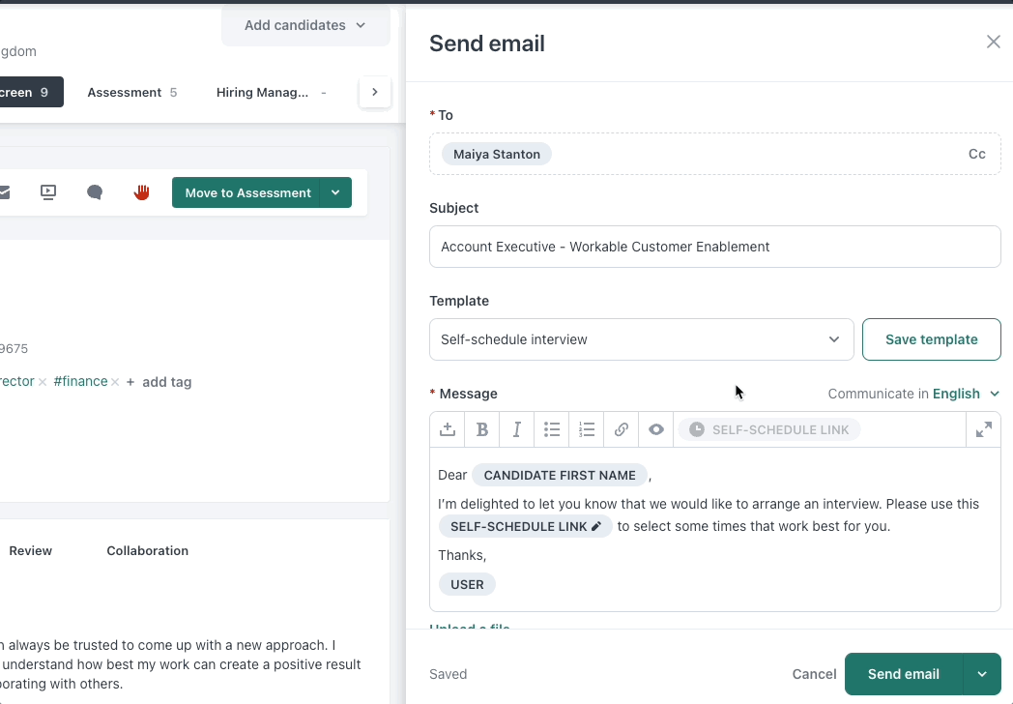This screenshot has width=1013, height=704.
Task: Insert a bulleted list in message
Action: tap(552, 430)
